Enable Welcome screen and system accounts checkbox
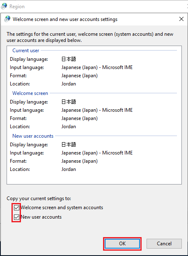188x256 pixels. point(16,208)
